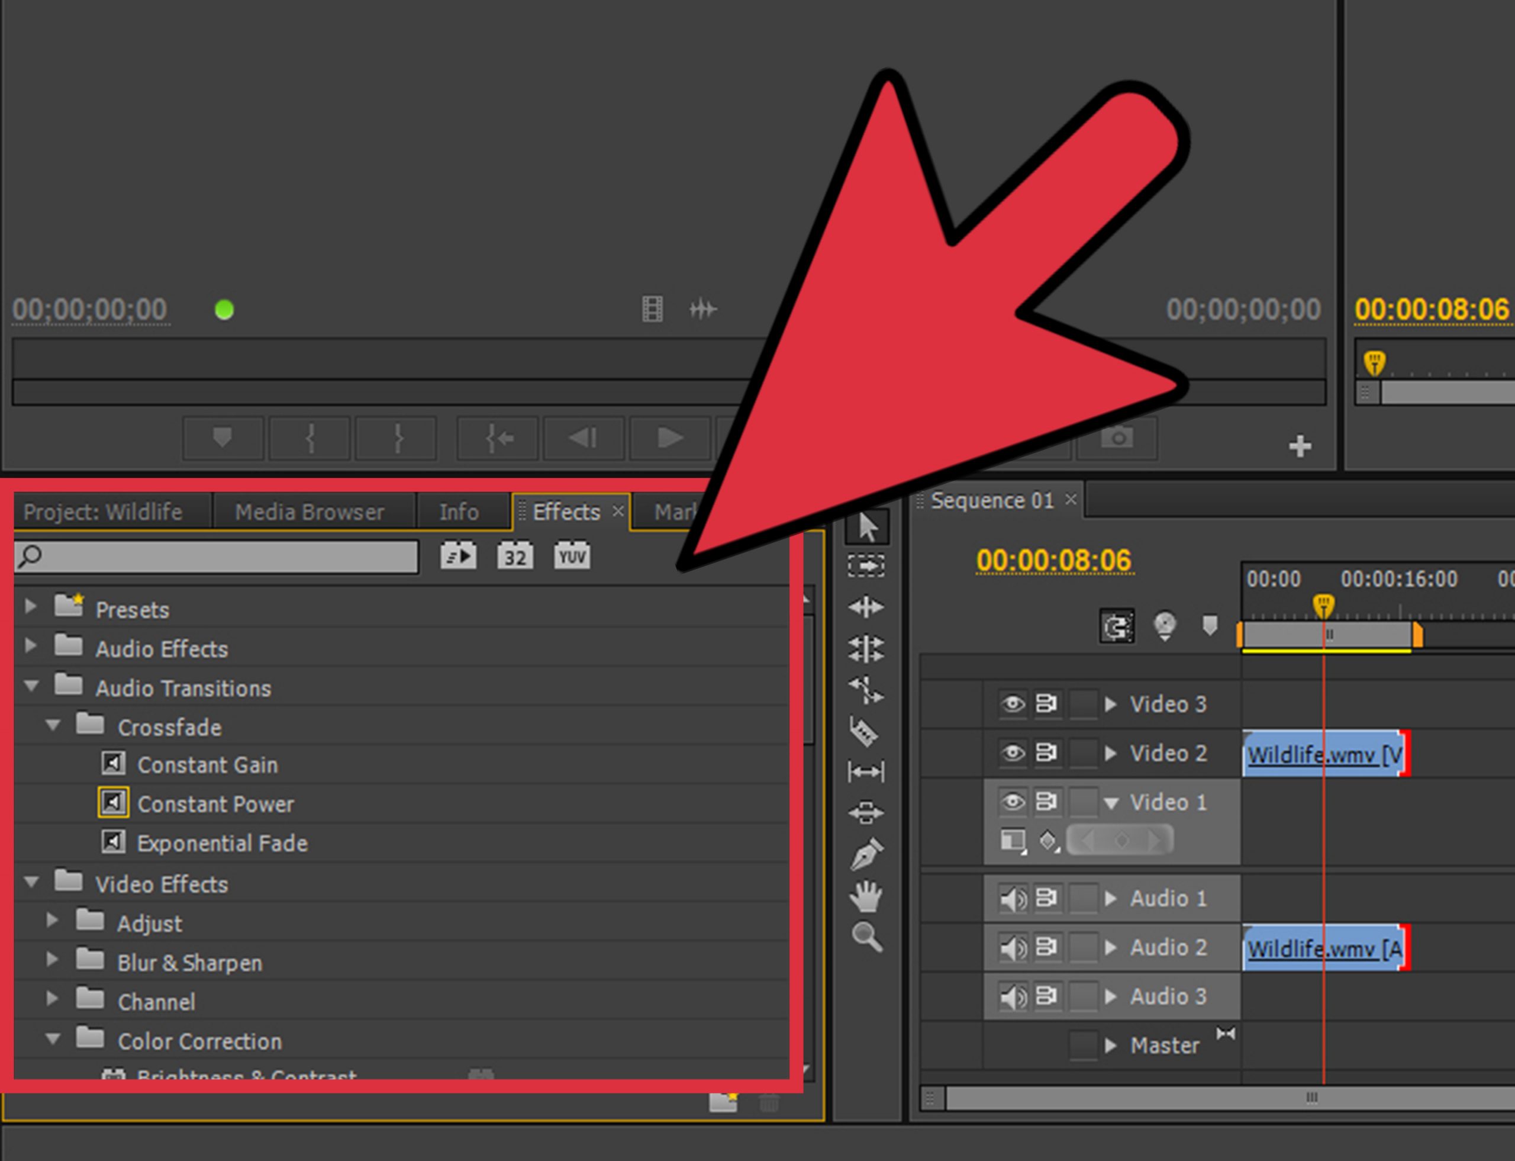Image resolution: width=1515 pixels, height=1161 pixels.
Task: Select the Slip tool
Action: point(866,771)
